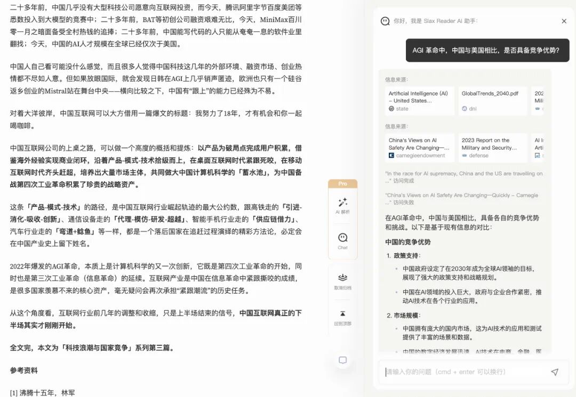Open source card Artificial Intelligence (AI) – United States
The height and width of the screenshot is (397, 576).
pos(420,101)
